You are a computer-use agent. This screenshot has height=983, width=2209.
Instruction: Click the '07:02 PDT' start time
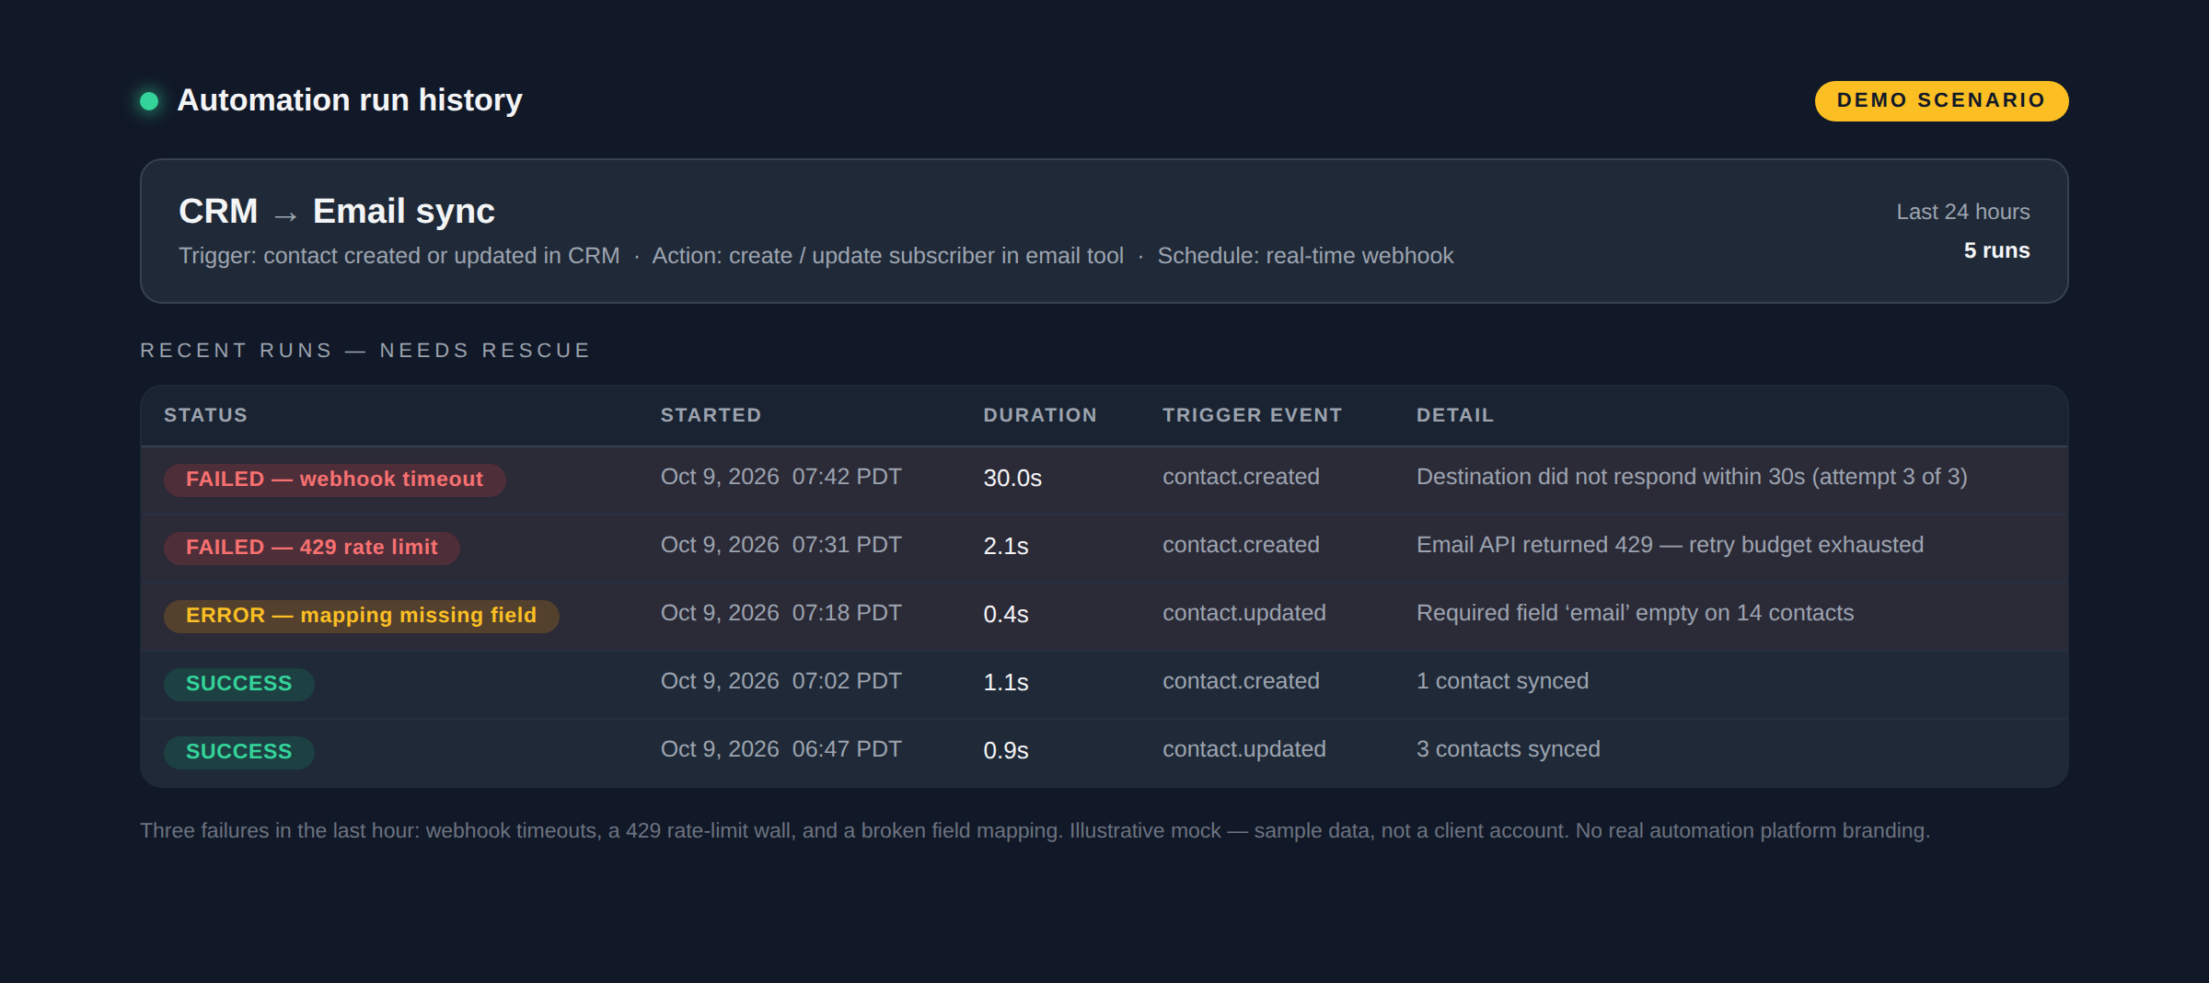pos(847,681)
